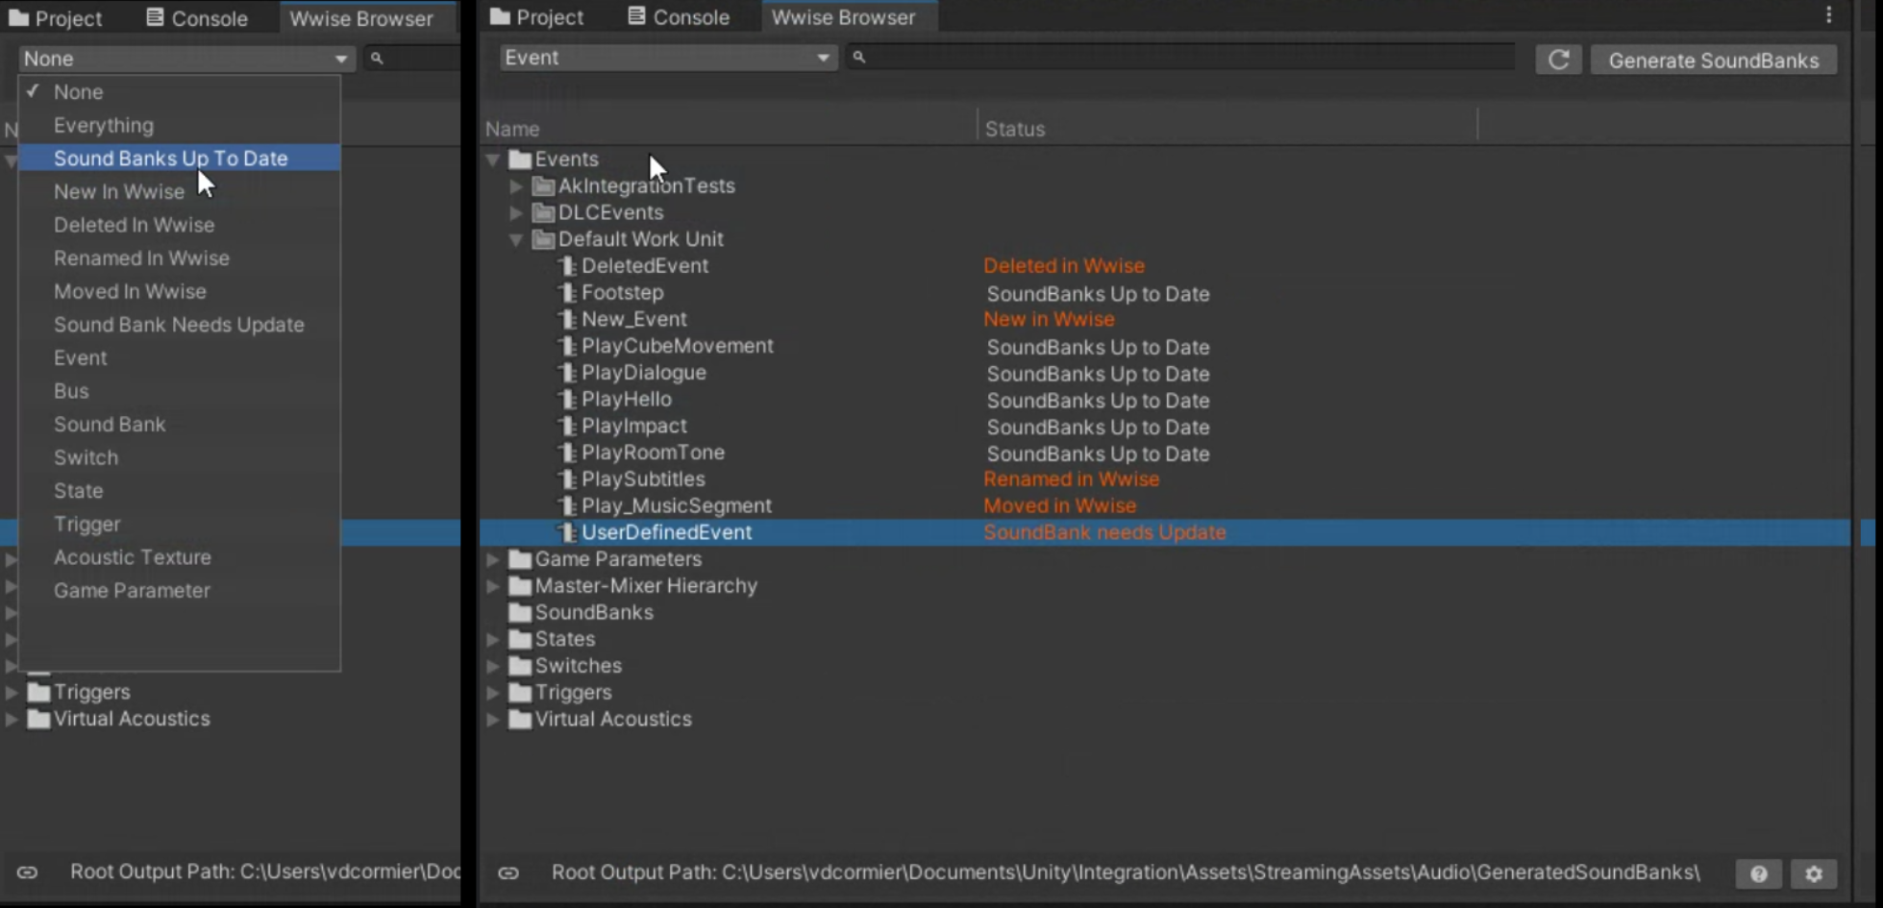The image size is (1883, 908).
Task: Click the event icon next to Footstep
Action: tap(568, 293)
